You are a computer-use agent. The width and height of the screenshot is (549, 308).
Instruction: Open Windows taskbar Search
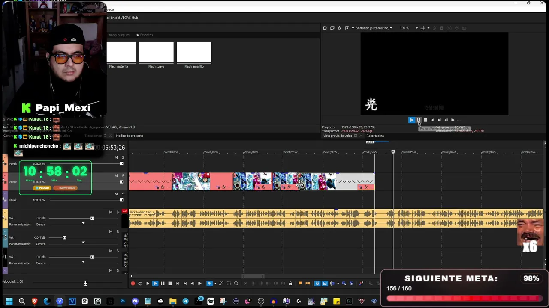coord(22,301)
